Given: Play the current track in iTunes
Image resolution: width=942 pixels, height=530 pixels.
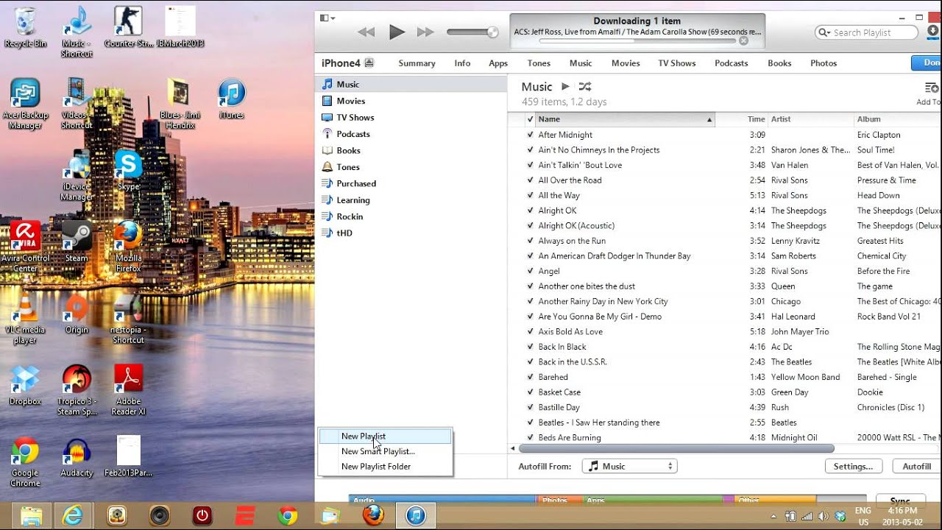Looking at the screenshot, I should (397, 32).
